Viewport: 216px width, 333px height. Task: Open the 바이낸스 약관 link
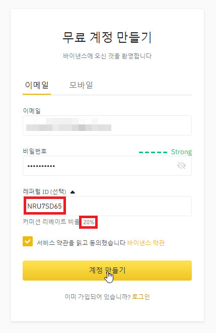(146, 243)
